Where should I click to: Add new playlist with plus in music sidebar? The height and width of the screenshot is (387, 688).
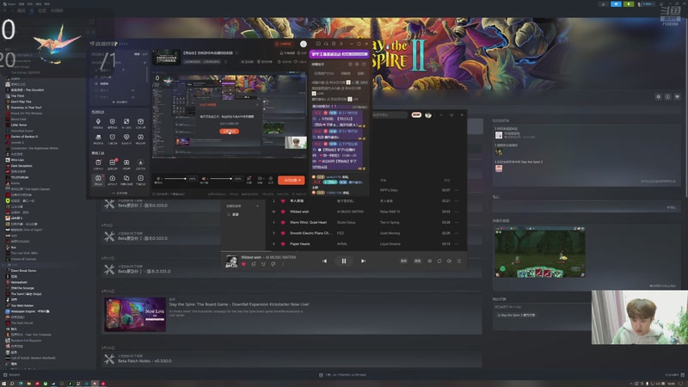tap(257, 206)
